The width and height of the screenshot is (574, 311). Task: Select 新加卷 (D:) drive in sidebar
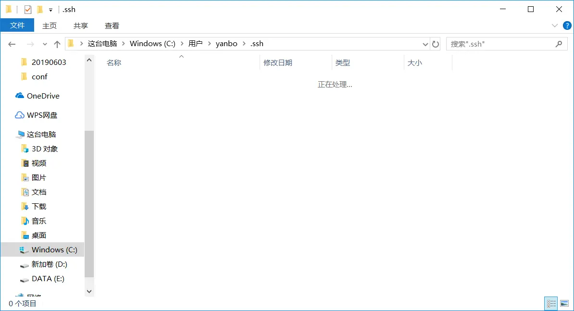click(x=49, y=264)
